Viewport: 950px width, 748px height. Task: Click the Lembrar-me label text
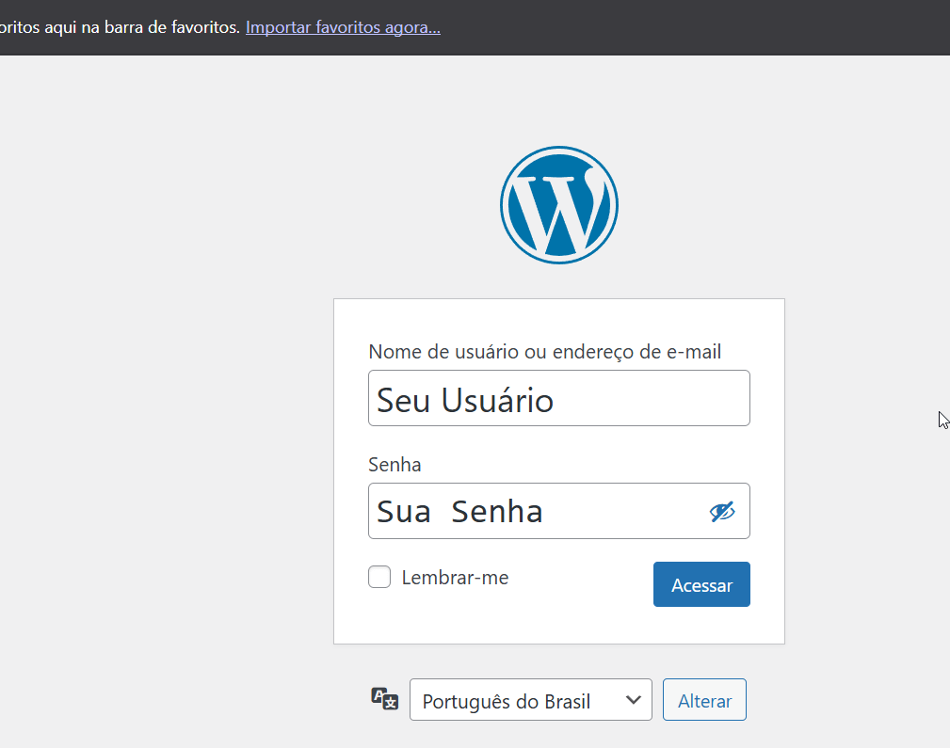tap(455, 577)
